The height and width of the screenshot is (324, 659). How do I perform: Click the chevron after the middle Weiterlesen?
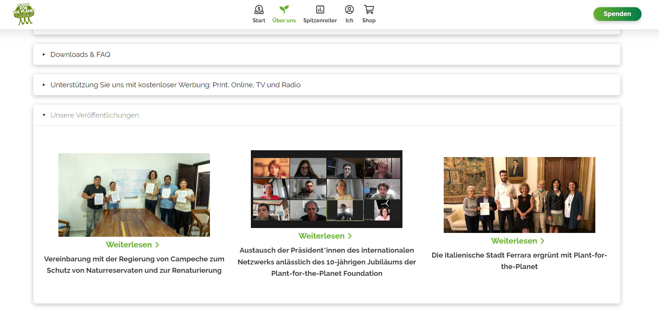pos(350,236)
